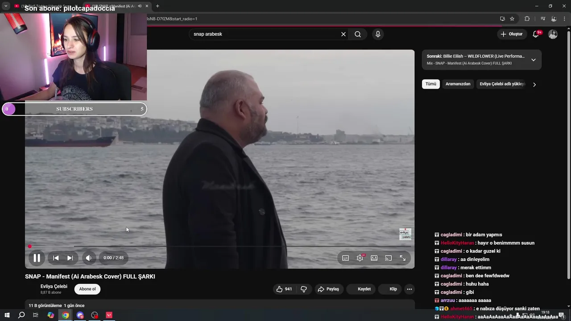The width and height of the screenshot is (571, 321).
Task: Pause the video with the pause button
Action: (x=37, y=258)
